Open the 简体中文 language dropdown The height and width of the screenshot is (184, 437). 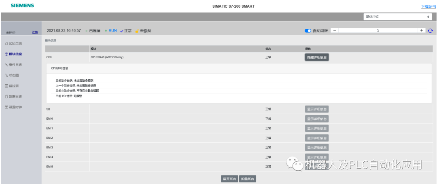click(x=398, y=17)
